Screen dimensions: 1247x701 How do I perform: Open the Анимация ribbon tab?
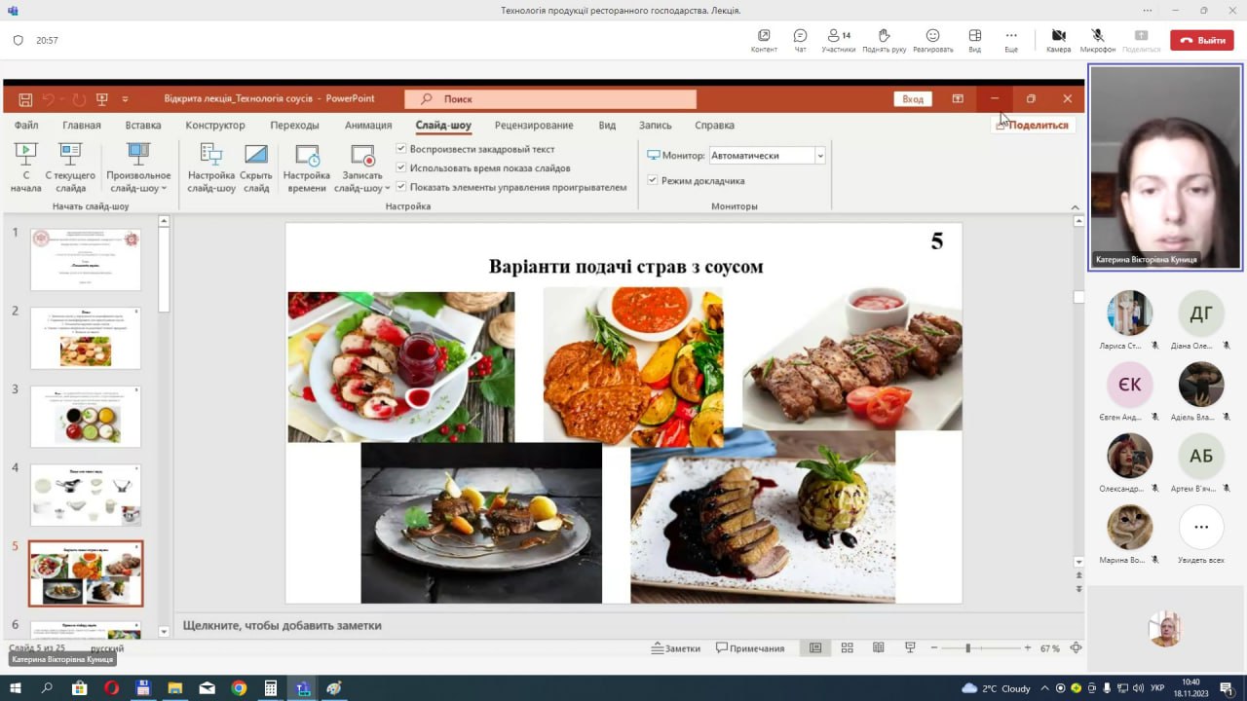click(x=368, y=125)
